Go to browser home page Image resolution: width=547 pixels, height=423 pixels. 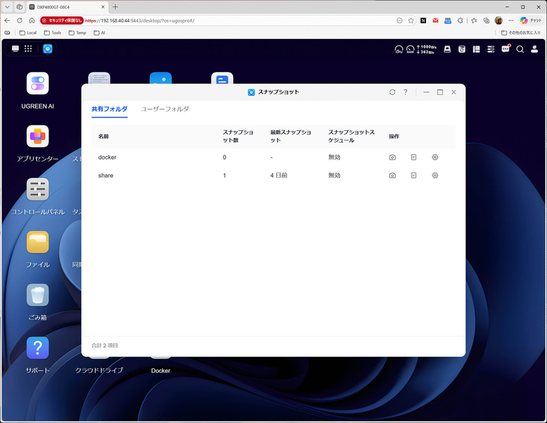coord(31,20)
